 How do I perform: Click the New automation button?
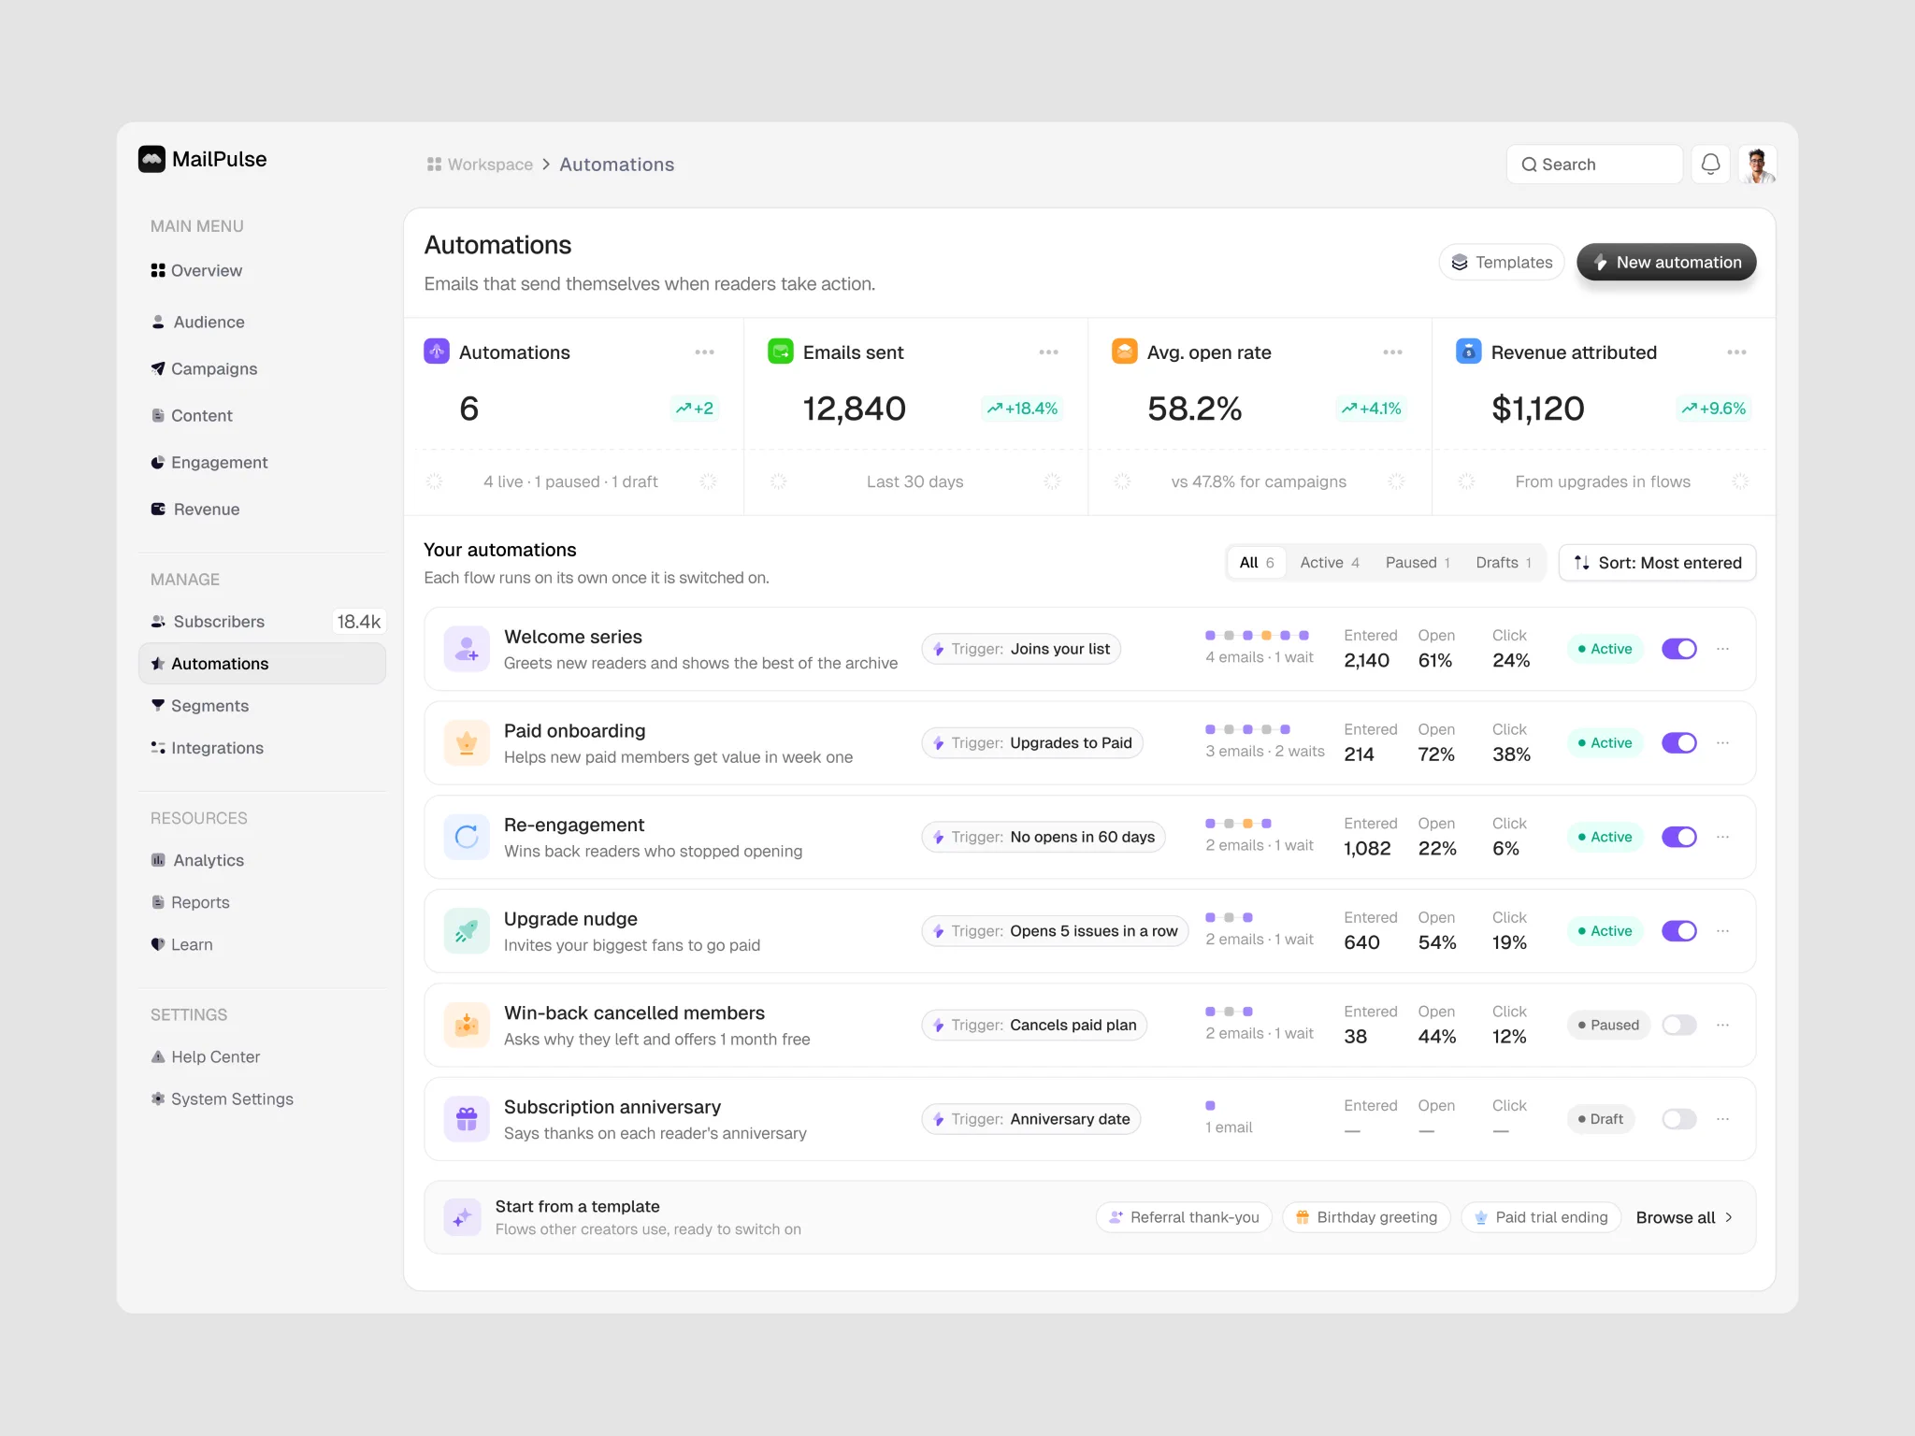pos(1666,262)
